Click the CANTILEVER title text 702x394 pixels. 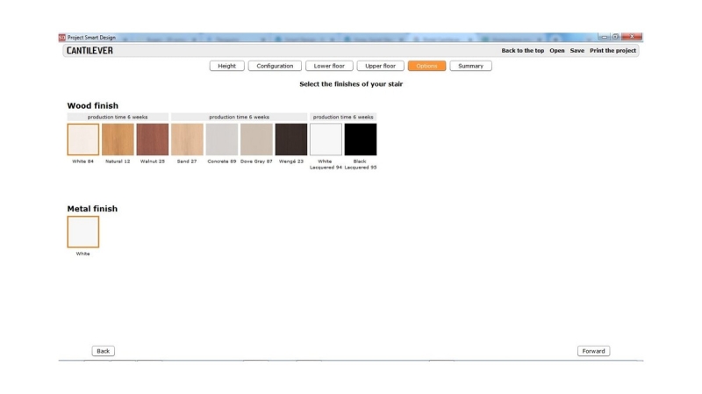click(90, 51)
